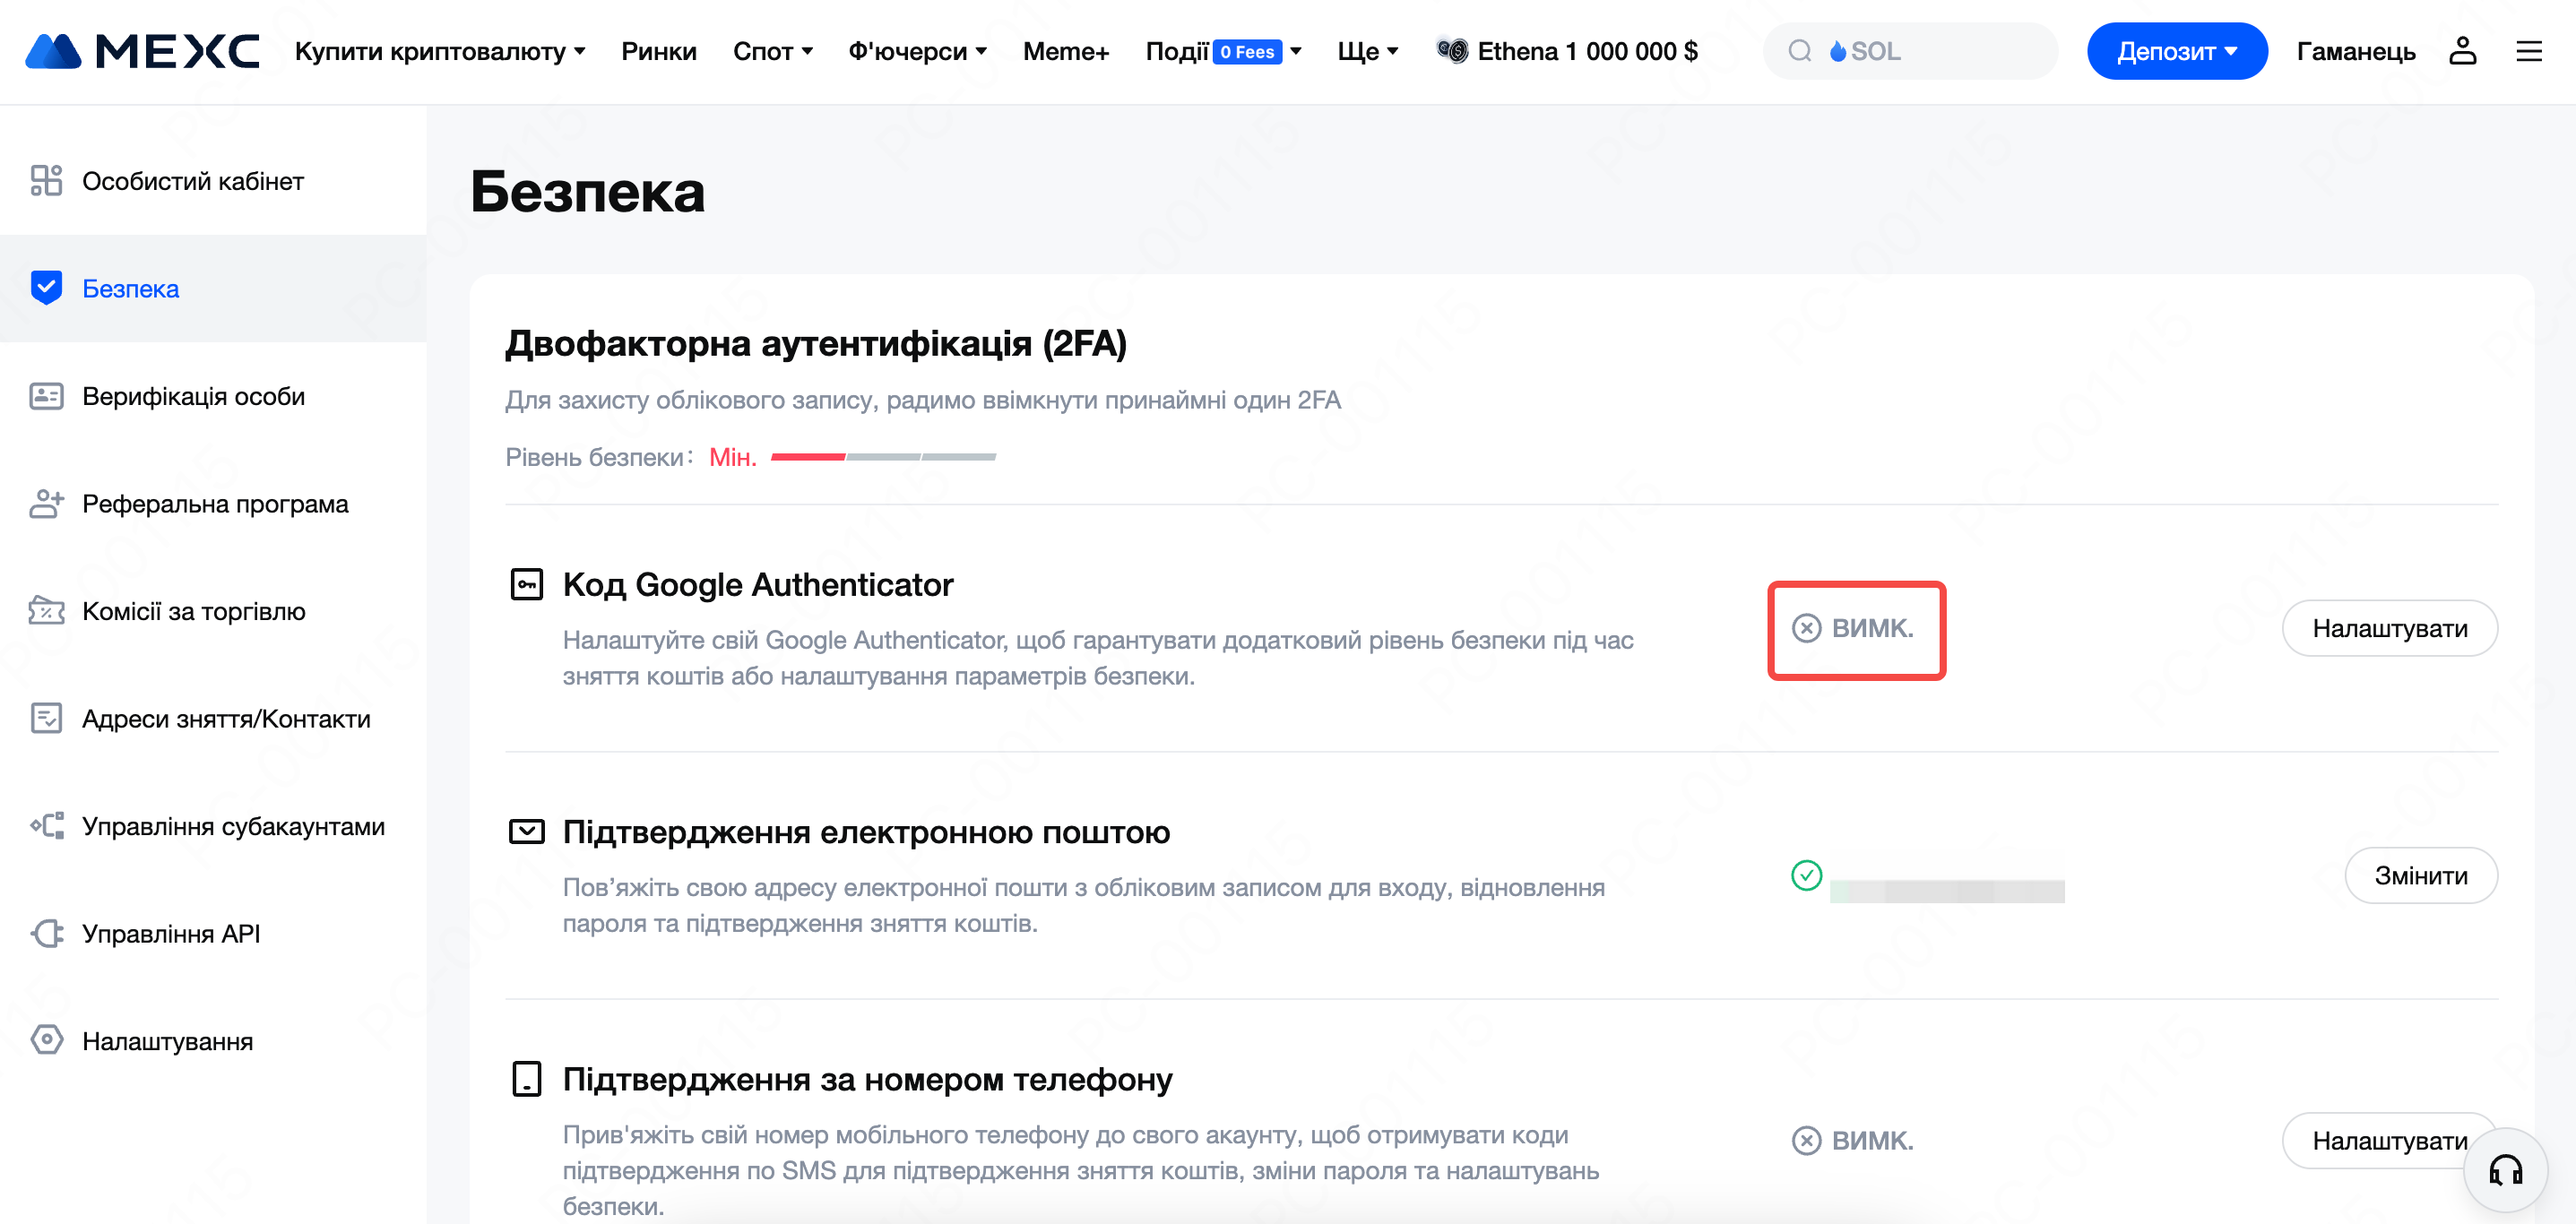This screenshot has height=1224, width=2576.
Task: Click the Налаштування gear icon
Action: point(46,1040)
